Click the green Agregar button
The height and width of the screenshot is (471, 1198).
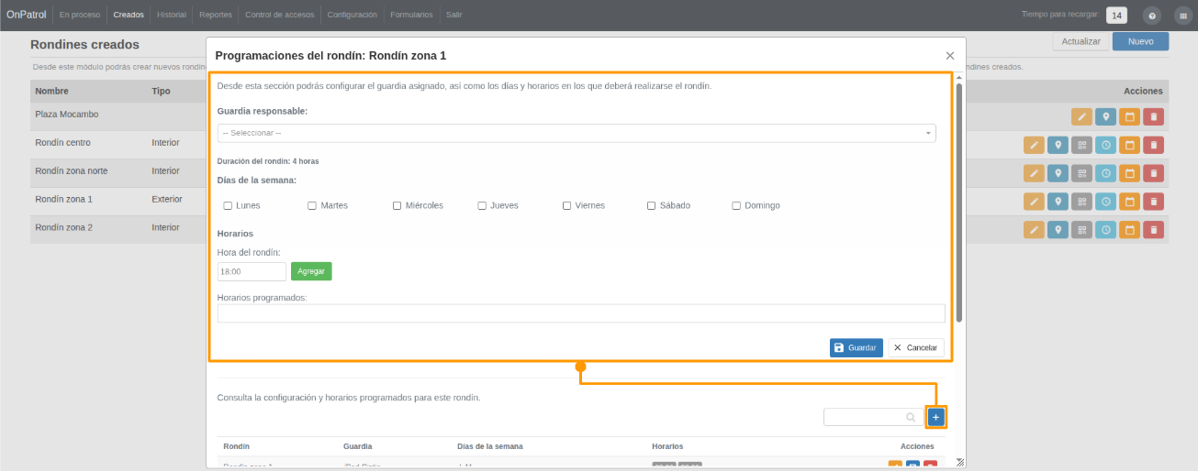tap(311, 271)
